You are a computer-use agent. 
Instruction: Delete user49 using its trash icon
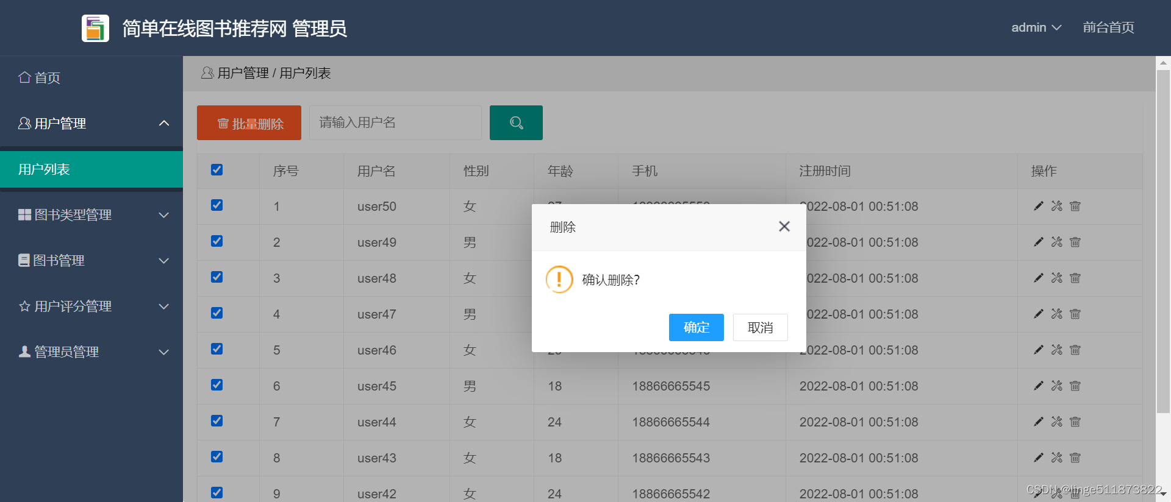(1075, 242)
